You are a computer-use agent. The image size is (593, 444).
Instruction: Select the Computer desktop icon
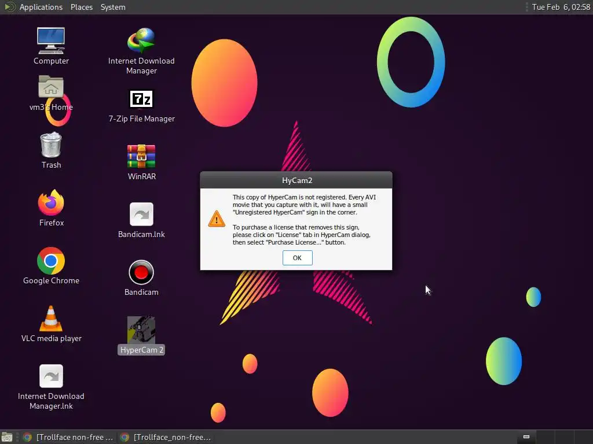(x=51, y=41)
